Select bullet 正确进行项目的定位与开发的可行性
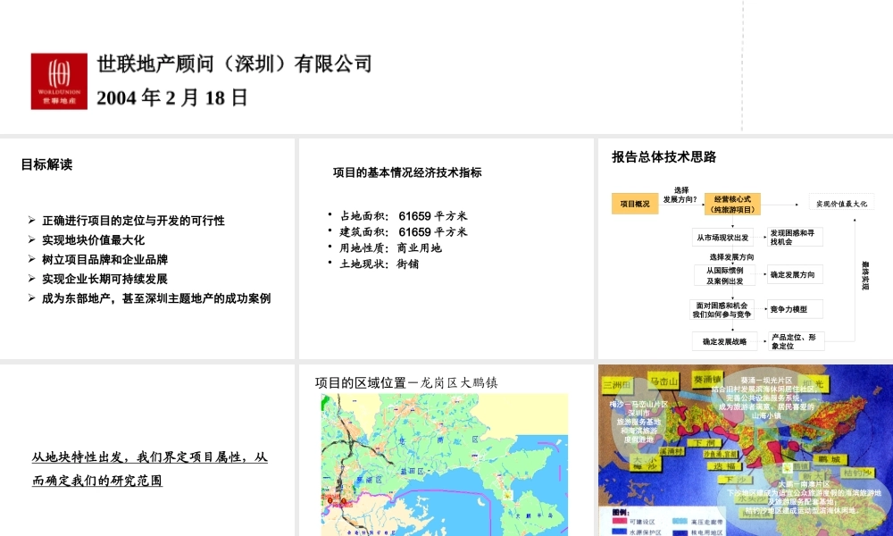 pyautogui.click(x=133, y=221)
